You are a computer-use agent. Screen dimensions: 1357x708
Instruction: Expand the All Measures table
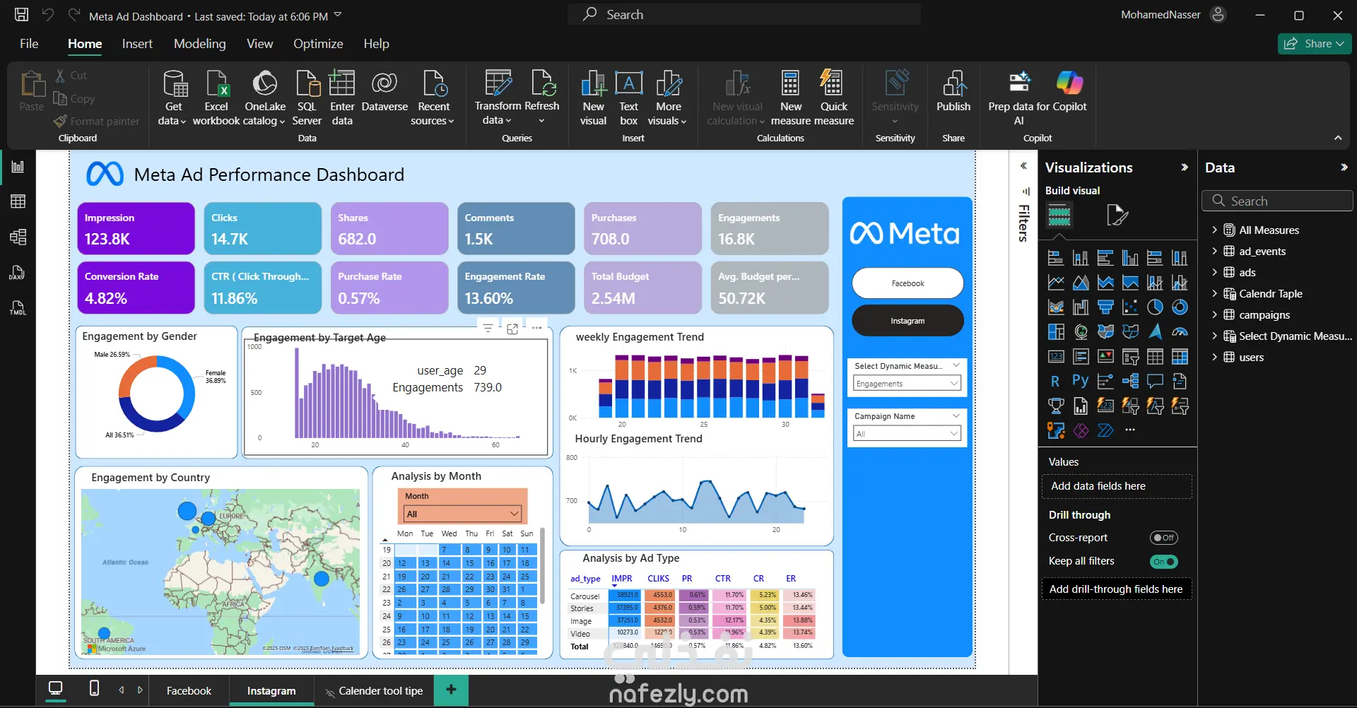click(x=1214, y=230)
